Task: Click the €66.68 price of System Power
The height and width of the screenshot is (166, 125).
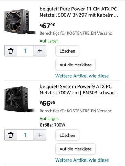Action: pos(48,103)
